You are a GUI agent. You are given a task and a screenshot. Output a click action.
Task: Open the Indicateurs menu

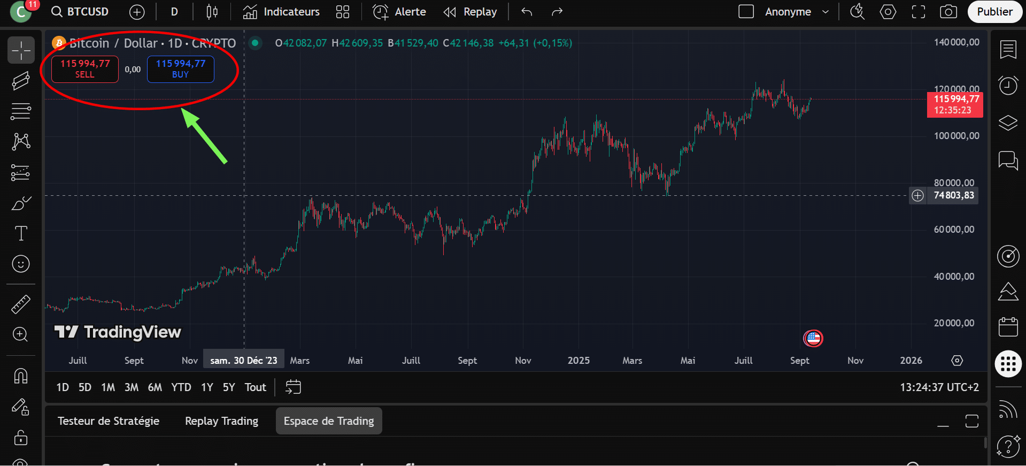281,12
